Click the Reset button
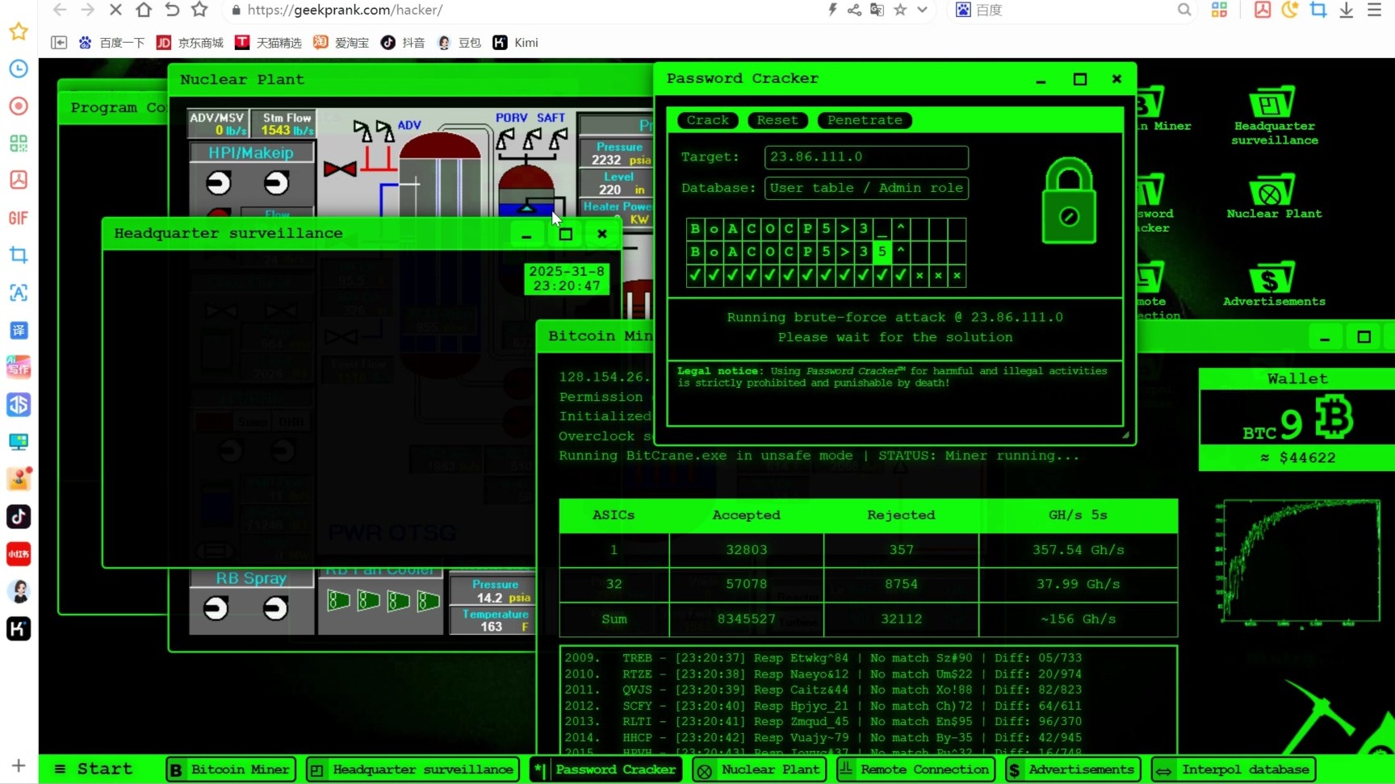Viewport: 1395px width, 784px height. click(x=777, y=120)
